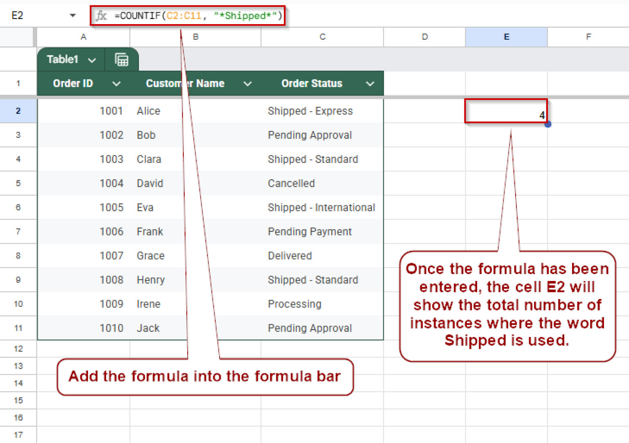Open the Order ID column filter dropdown
The height and width of the screenshot is (443, 629).
click(117, 83)
